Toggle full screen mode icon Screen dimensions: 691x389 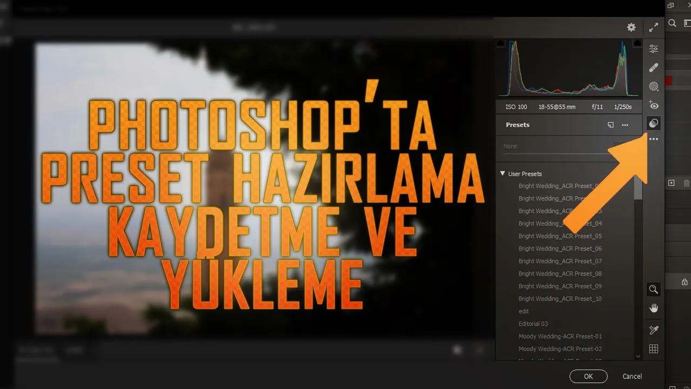click(654, 28)
